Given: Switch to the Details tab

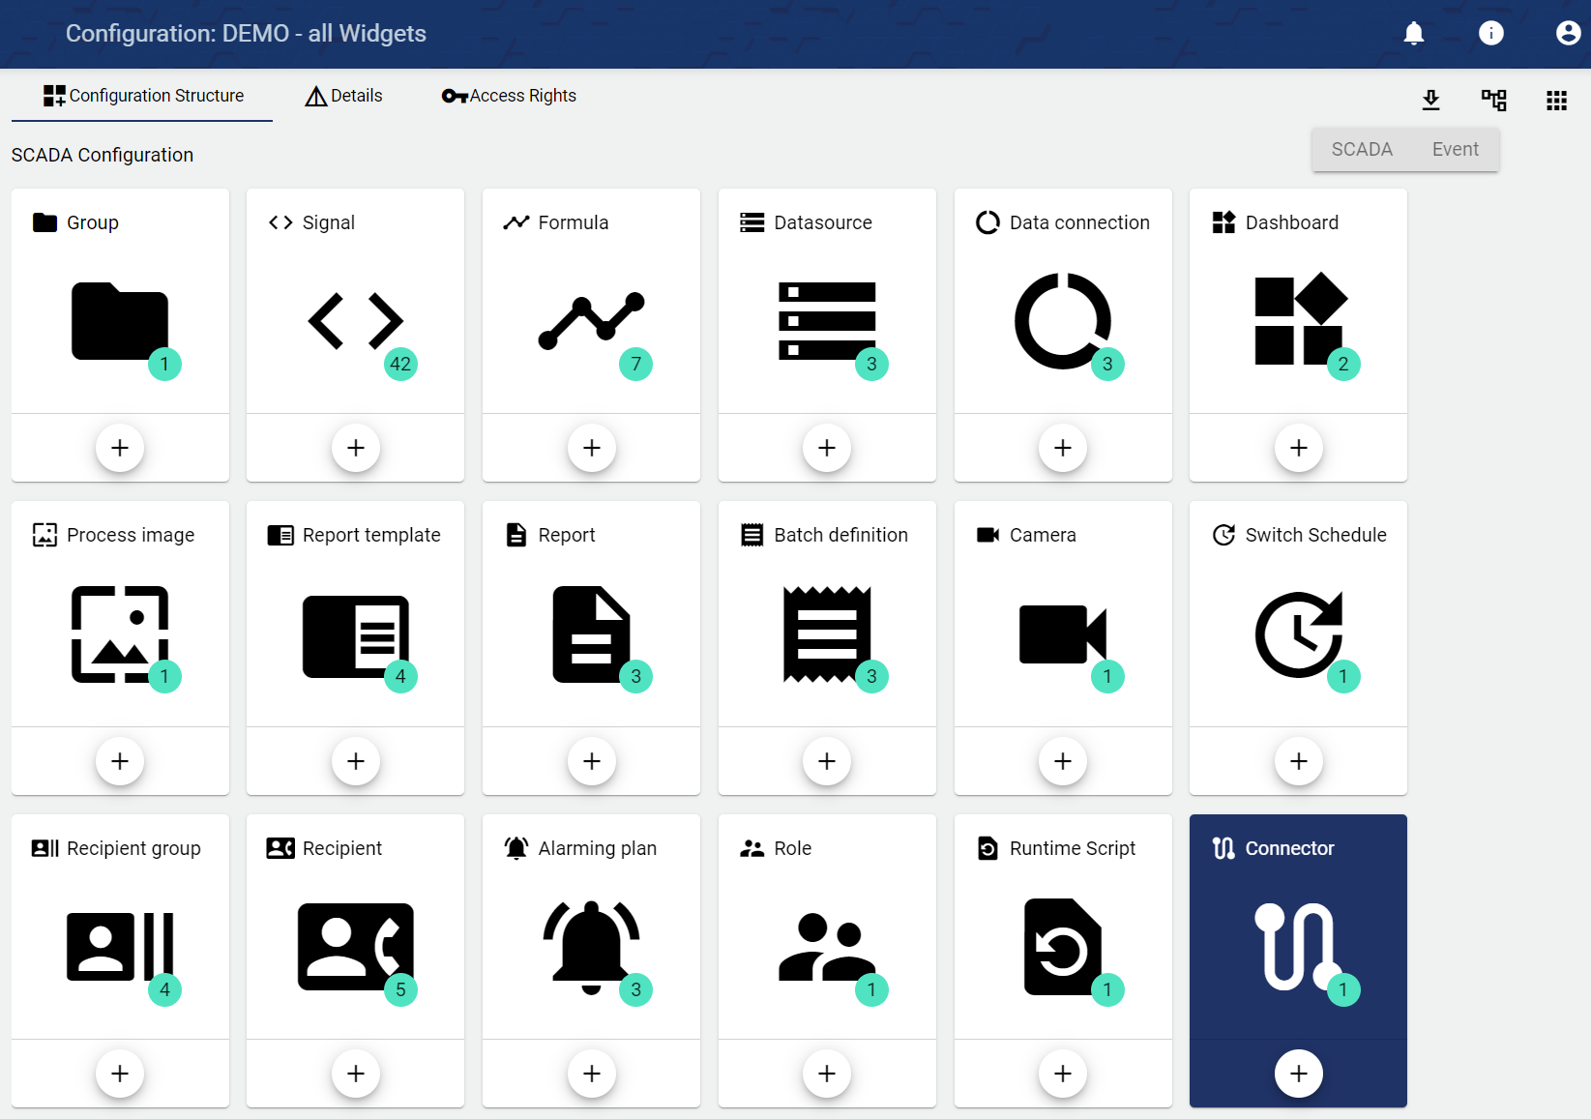Looking at the screenshot, I should 344,96.
